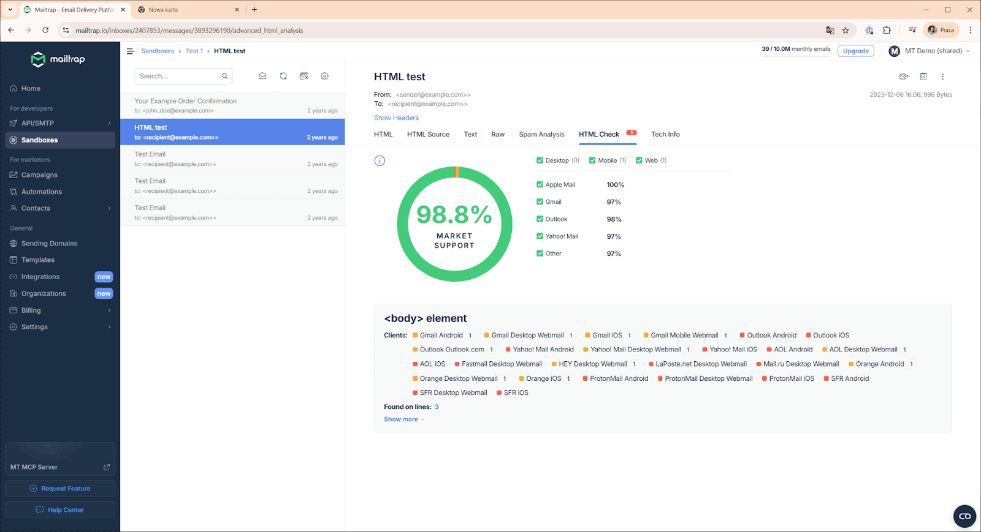Toggle the Mobile checkbox
The image size is (981, 532).
(592, 160)
